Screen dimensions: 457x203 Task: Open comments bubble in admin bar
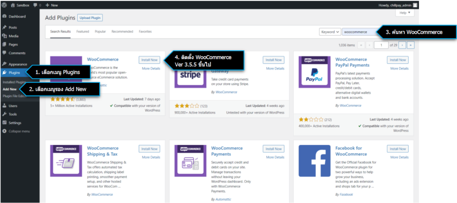[x=37, y=5]
